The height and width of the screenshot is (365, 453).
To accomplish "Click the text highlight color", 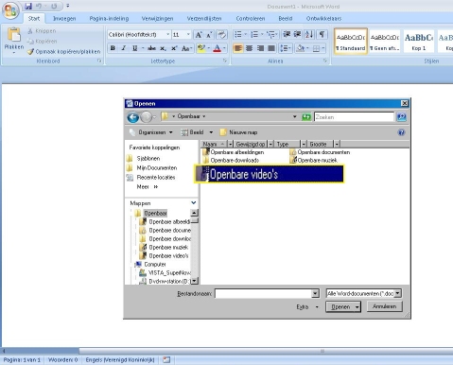I will point(200,48).
